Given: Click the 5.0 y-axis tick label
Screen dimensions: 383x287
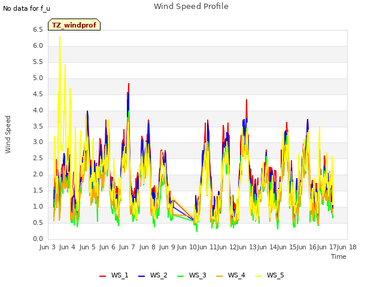Looking at the screenshot, I should click(38, 78).
